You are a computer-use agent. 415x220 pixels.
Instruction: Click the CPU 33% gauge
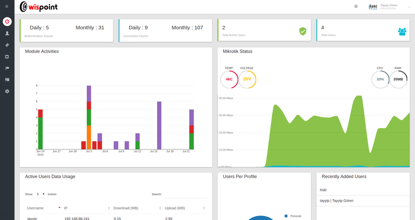tap(380, 79)
